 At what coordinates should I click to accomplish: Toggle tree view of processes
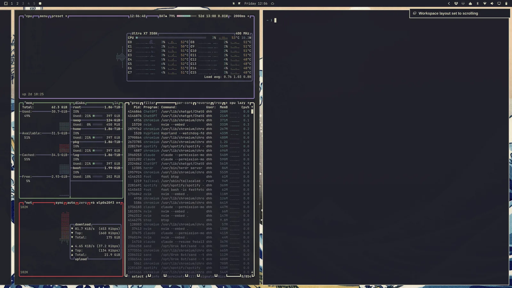(x=218, y=103)
